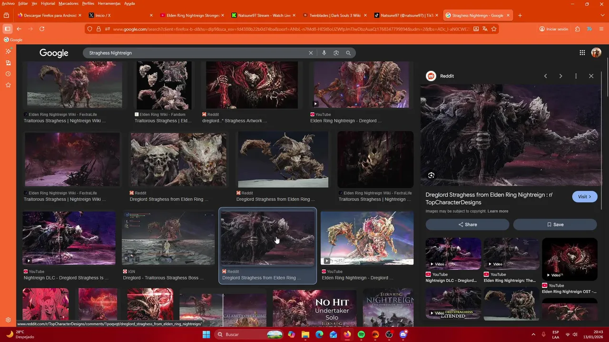Start a voice search with the microphone
Image resolution: width=609 pixels, height=342 pixels.
pyautogui.click(x=324, y=53)
